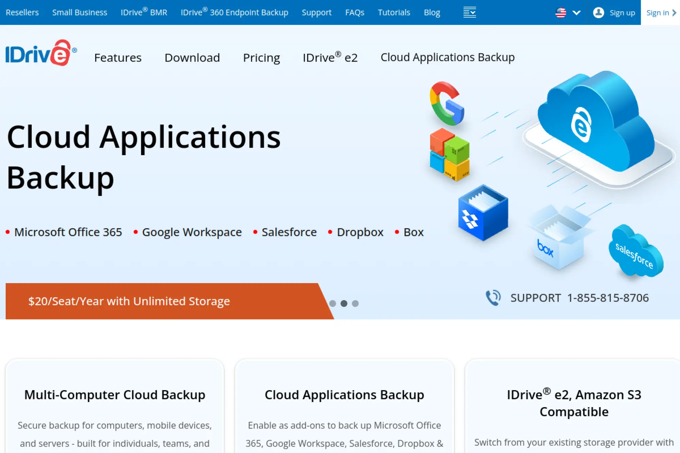Screen dimensions: 680x453
Task: Click the Dropbox blue box graphic
Action: coord(483,213)
